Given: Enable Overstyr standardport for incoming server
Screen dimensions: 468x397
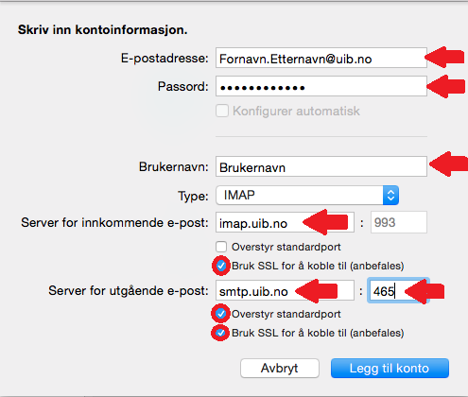Looking at the screenshot, I should 221,247.
